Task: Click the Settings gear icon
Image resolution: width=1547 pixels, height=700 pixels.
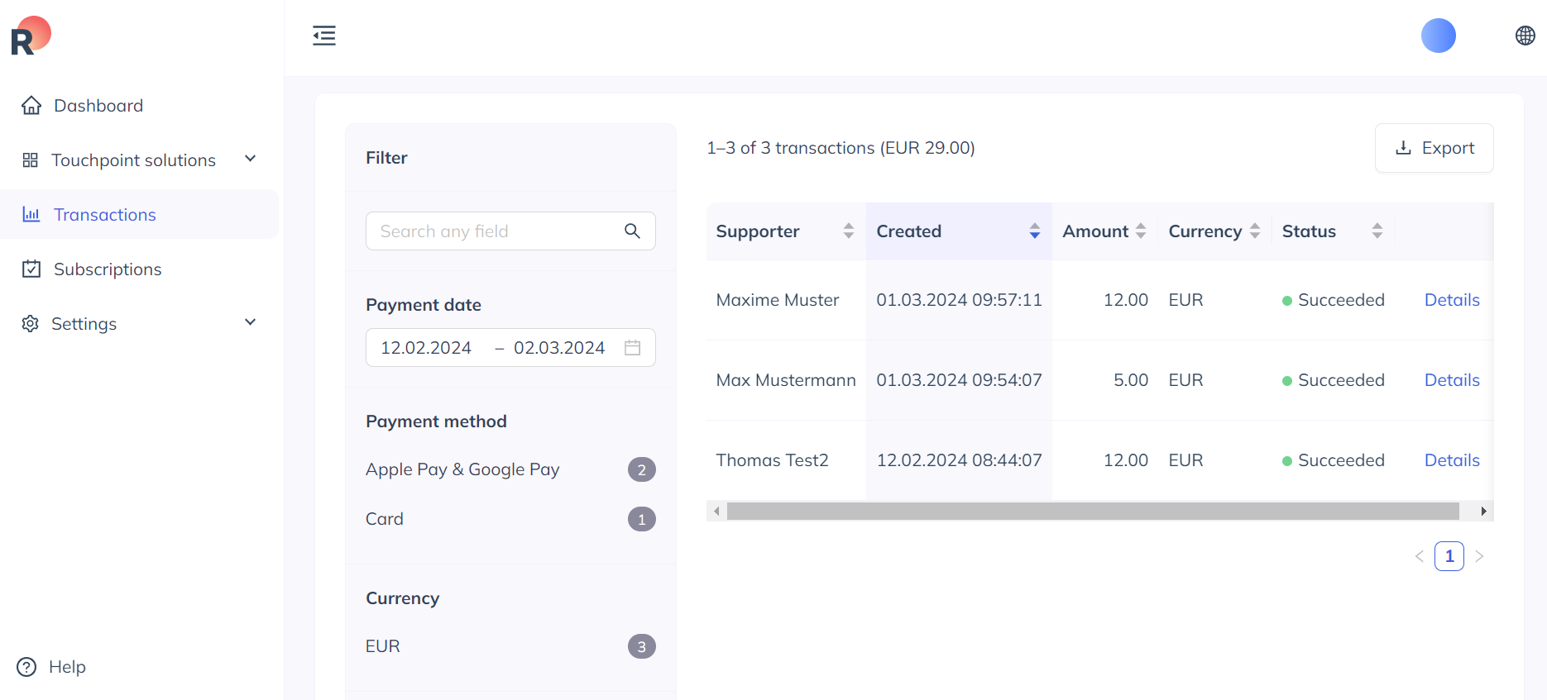Action: coord(31,324)
